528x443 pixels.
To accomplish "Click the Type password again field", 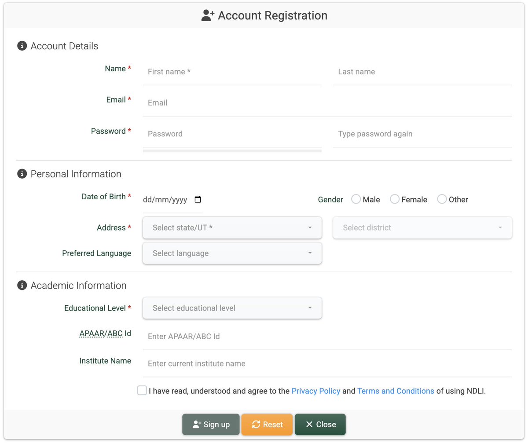I will pyautogui.click(x=422, y=134).
